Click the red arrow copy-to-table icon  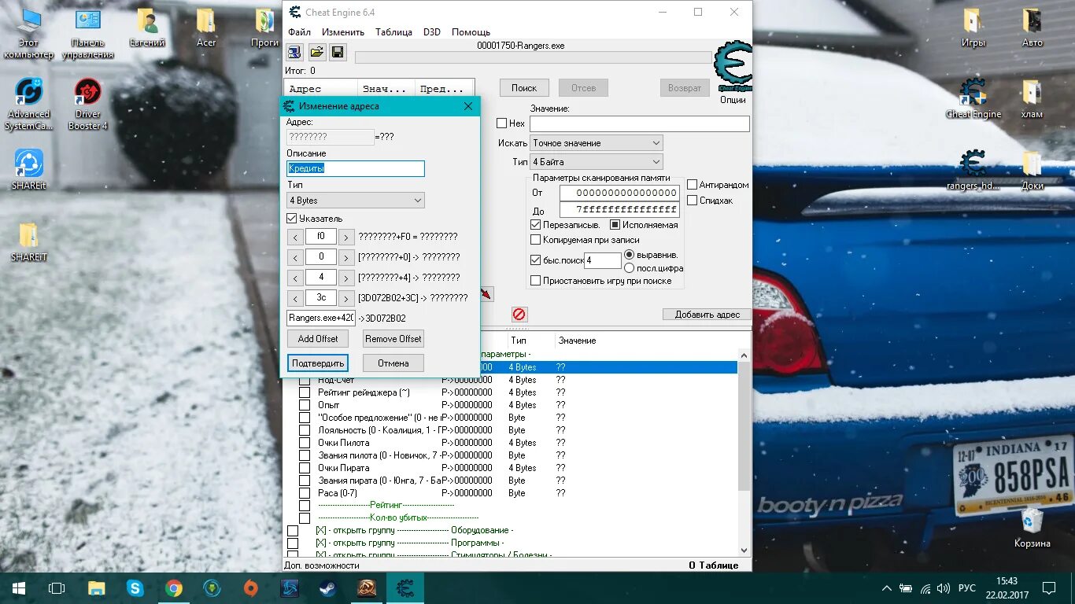tap(486, 294)
